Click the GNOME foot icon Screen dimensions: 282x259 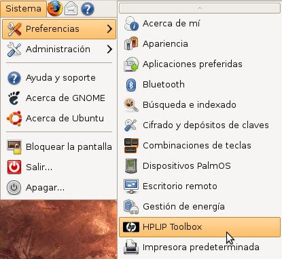[14, 98]
